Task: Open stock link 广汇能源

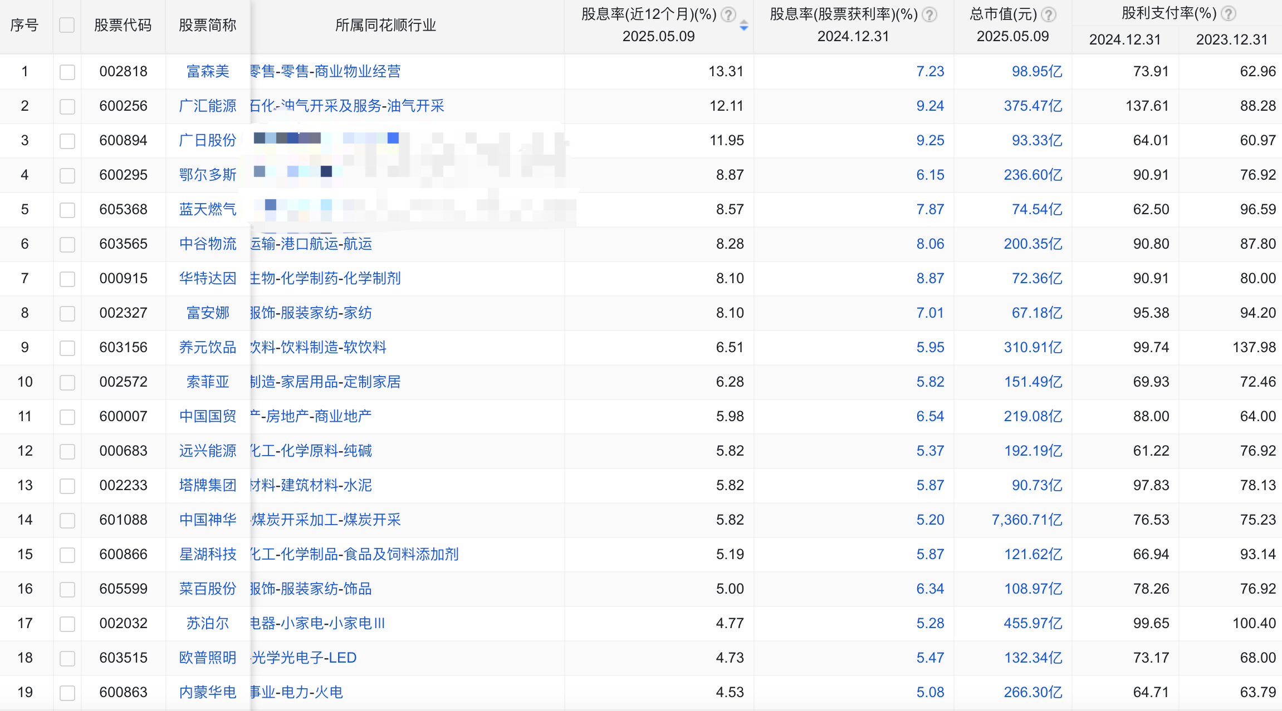Action: coord(208,106)
